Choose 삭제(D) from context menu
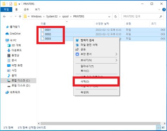The image size is (167, 131). click(96, 81)
